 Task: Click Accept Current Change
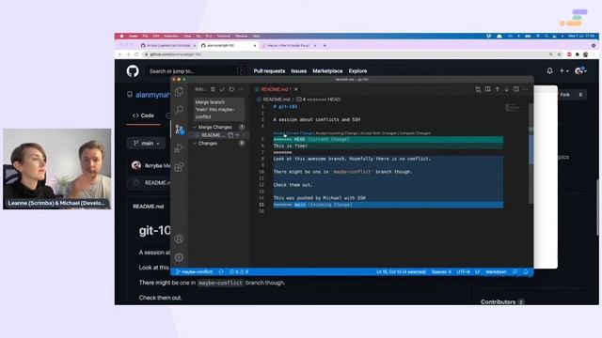click(293, 133)
